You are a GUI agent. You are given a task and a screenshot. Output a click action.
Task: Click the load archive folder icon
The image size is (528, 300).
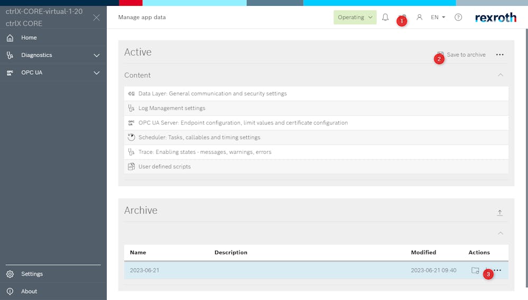475,270
